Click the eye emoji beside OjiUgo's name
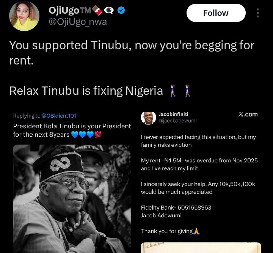This screenshot has height=253, width=273. (109, 11)
